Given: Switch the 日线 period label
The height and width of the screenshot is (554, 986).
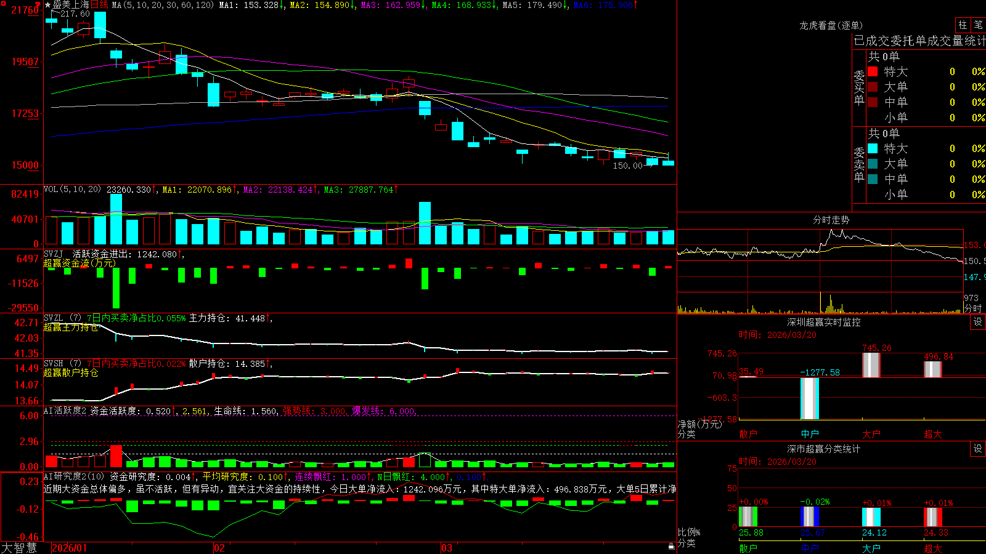Looking at the screenshot, I should click(99, 5).
